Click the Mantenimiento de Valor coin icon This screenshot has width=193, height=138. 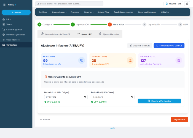click(x=42, y=33)
